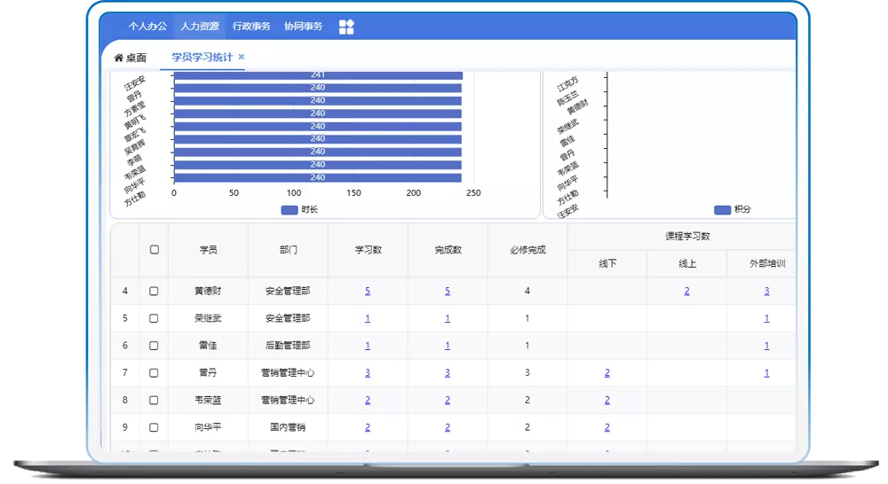The height and width of the screenshot is (484, 888).
Task: Check the box for 曾丹 row
Action: (x=154, y=372)
